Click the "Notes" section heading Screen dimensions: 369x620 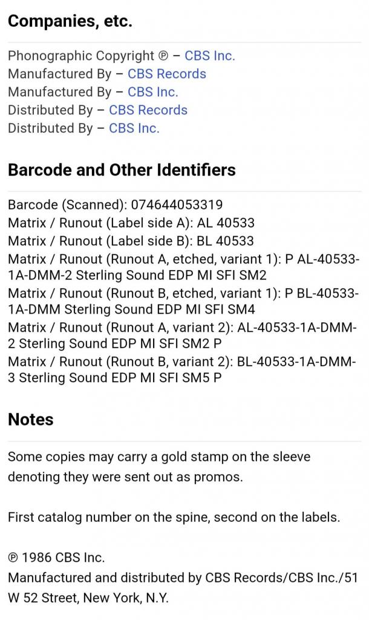(x=30, y=420)
